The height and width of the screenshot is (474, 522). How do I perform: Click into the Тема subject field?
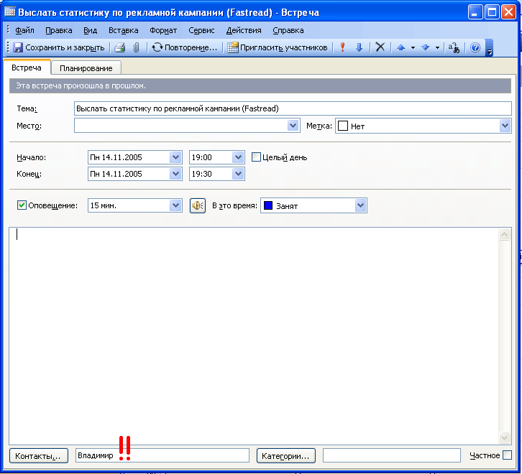[293, 108]
